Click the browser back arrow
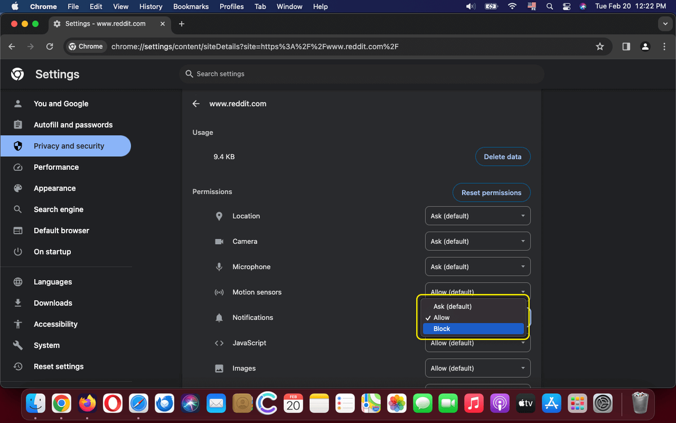This screenshot has width=676, height=423. pyautogui.click(x=12, y=47)
